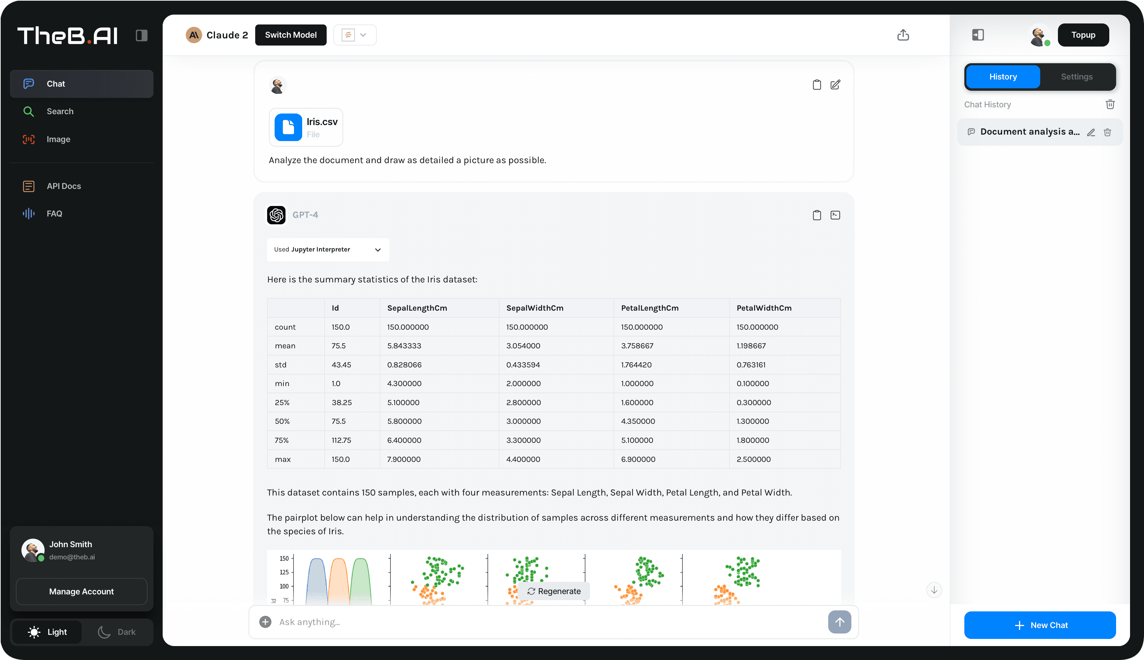This screenshot has height=660, width=1144.
Task: Expand the Used Jupyter Interpreter dropdown
Action: point(328,250)
